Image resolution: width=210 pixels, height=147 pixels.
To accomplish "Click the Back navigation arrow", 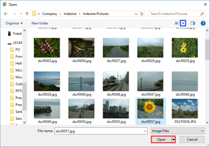I will click(6, 14).
